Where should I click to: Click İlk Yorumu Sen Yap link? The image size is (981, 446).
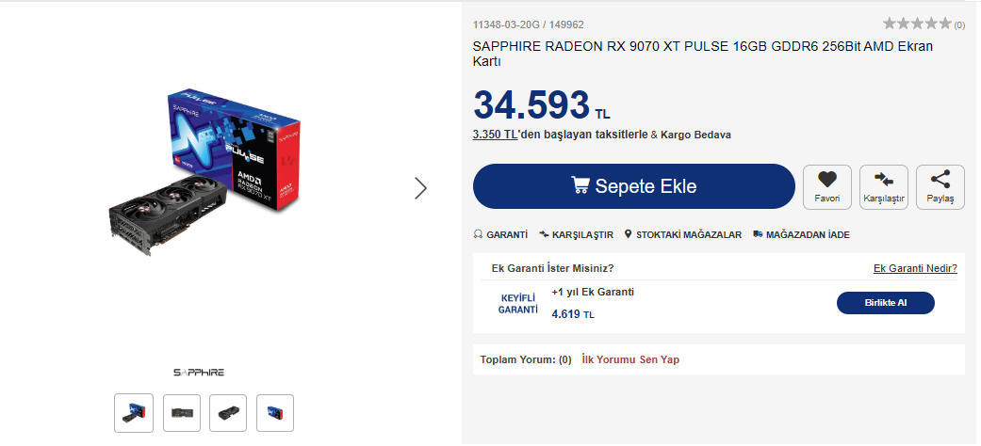tap(630, 359)
